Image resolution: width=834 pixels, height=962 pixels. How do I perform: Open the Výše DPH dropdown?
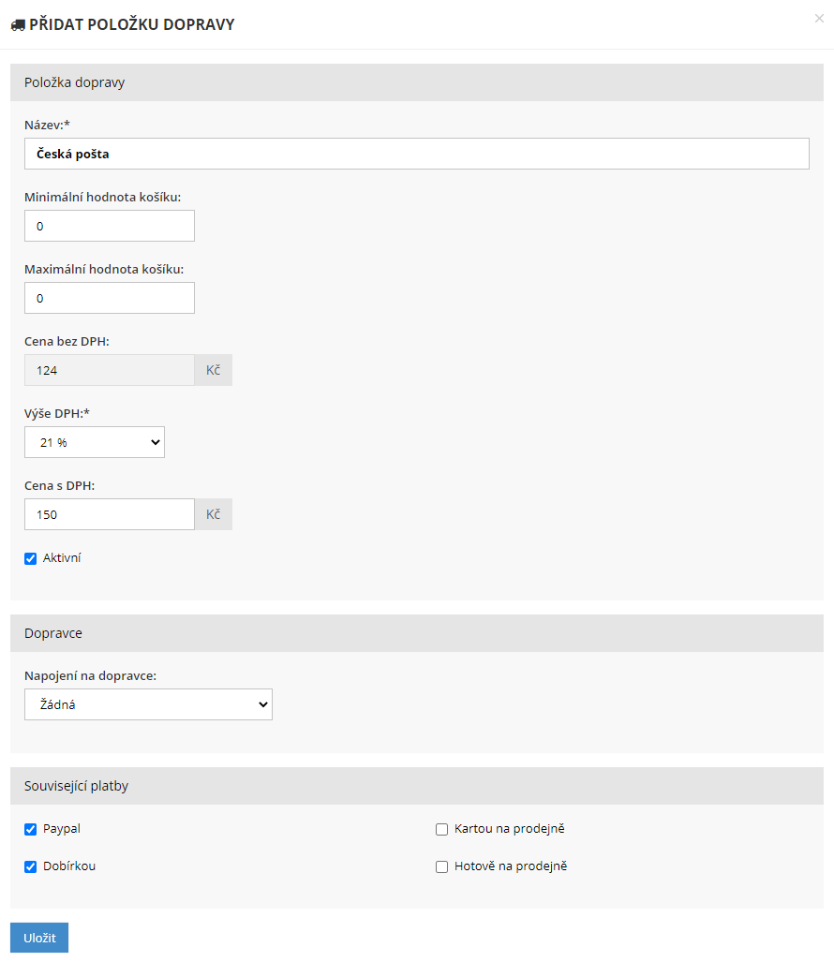pos(95,442)
